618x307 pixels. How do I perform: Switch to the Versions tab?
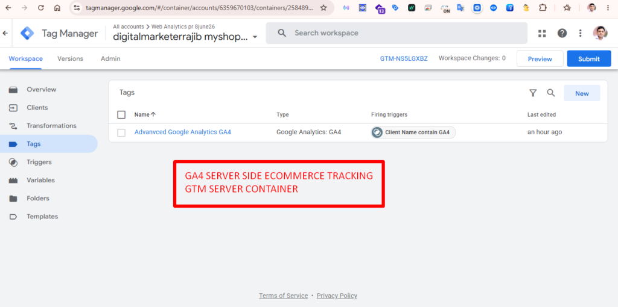click(x=70, y=58)
